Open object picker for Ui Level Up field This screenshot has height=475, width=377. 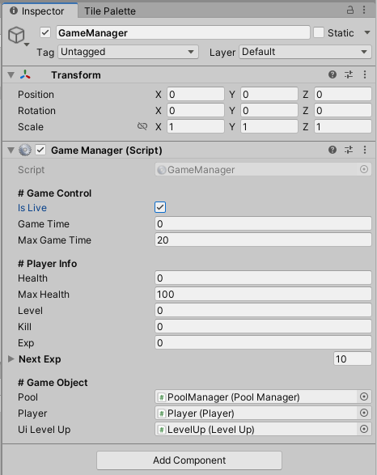coord(364,429)
